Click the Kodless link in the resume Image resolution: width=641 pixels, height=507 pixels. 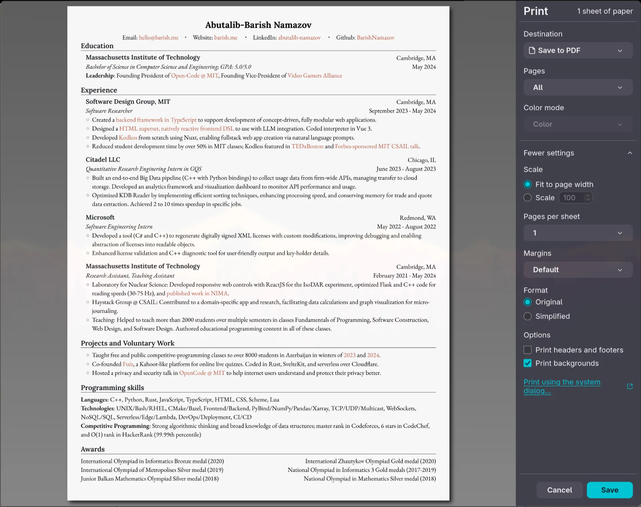click(128, 137)
